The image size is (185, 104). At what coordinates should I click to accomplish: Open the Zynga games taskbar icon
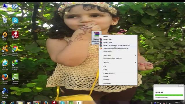click(54, 103)
